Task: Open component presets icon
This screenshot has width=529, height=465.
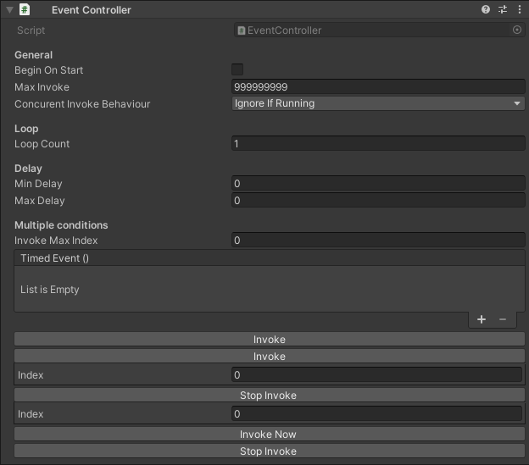Action: point(503,9)
